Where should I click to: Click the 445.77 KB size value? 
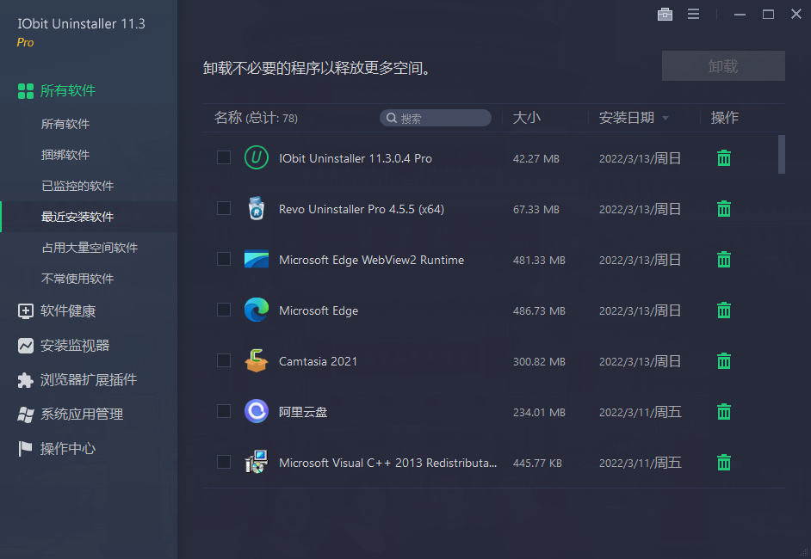click(x=537, y=464)
